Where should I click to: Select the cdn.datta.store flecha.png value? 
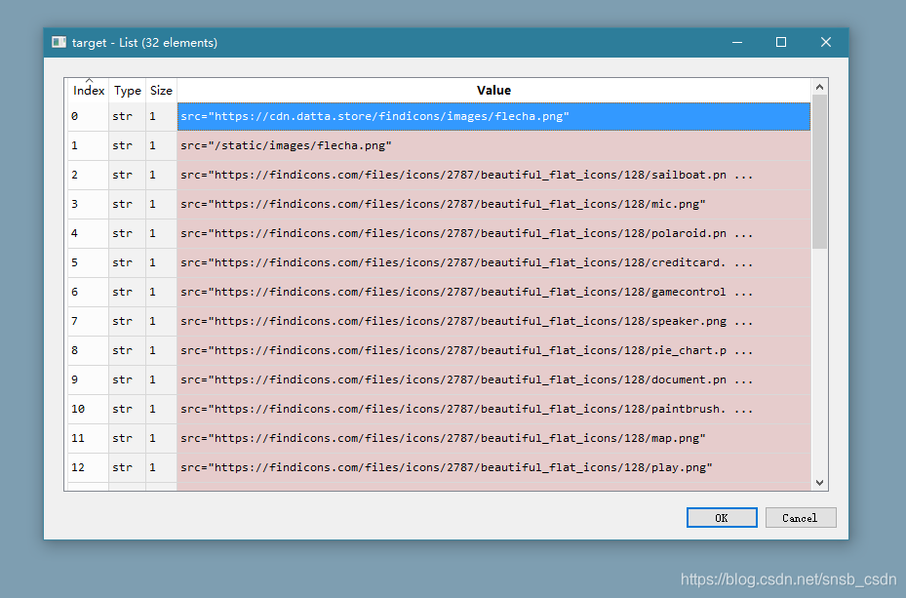click(493, 116)
